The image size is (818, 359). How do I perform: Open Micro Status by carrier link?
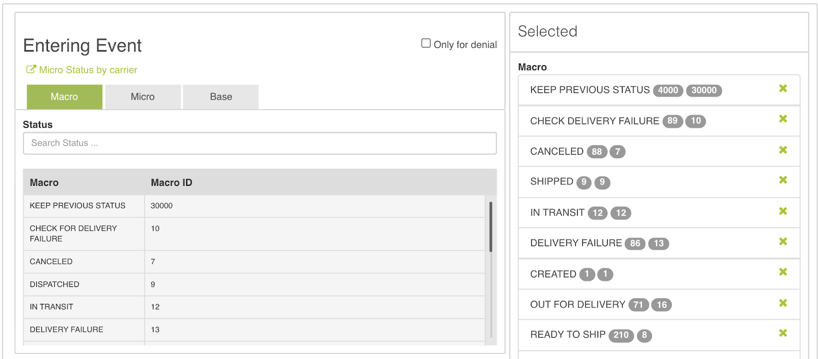click(88, 70)
